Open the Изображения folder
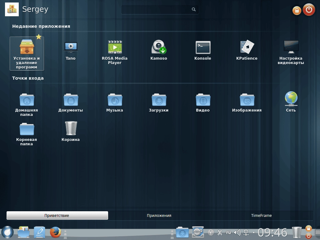Viewport: 320px width, 240px height. click(247, 102)
